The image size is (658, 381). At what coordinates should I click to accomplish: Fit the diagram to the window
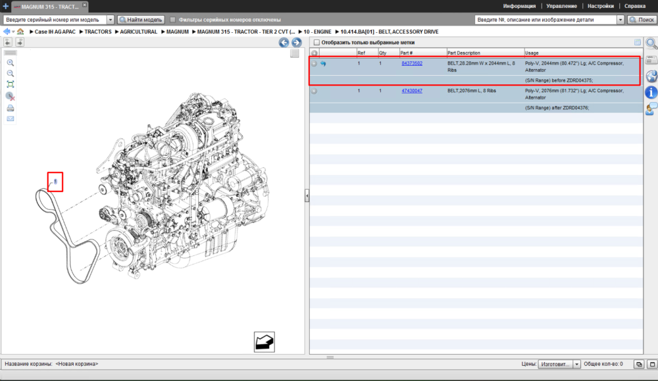pyautogui.click(x=11, y=84)
